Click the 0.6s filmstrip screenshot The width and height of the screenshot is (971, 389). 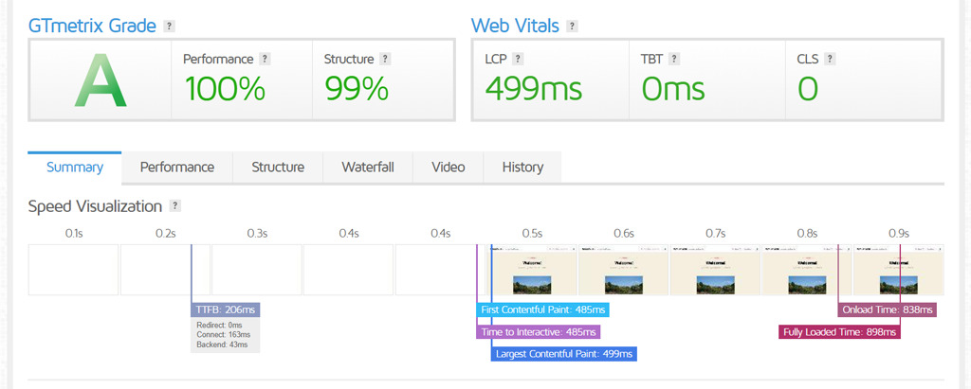(624, 270)
